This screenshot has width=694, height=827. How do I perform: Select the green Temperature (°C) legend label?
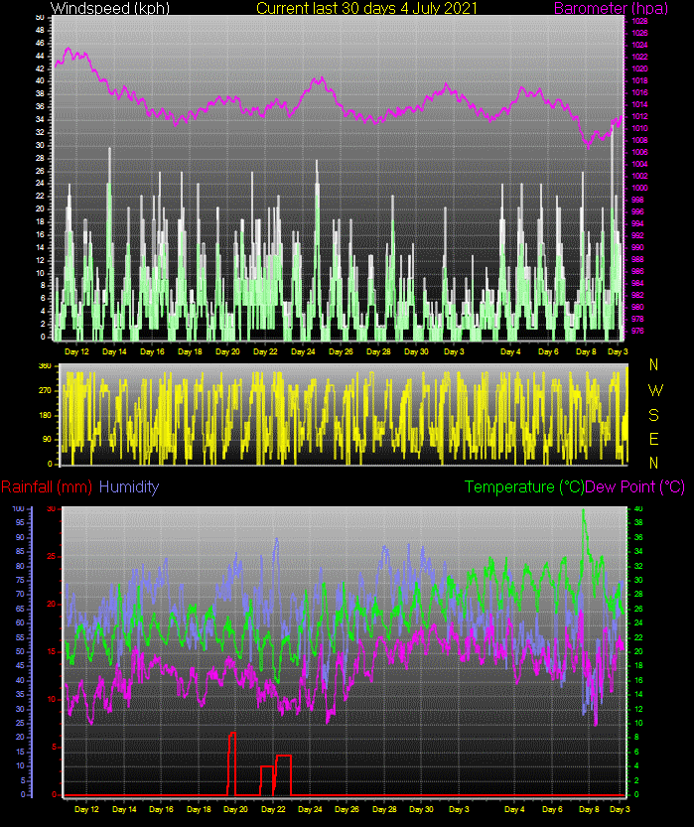tap(524, 486)
